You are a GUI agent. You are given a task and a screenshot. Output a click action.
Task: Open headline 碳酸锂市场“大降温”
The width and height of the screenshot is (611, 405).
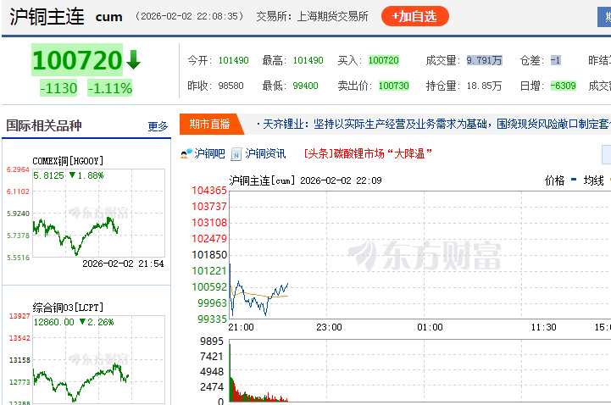368,153
